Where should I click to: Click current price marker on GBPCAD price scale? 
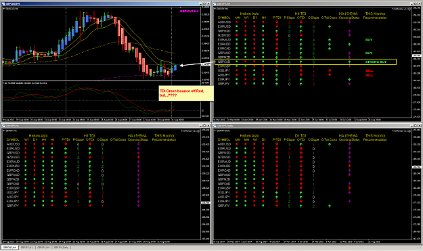[206, 65]
